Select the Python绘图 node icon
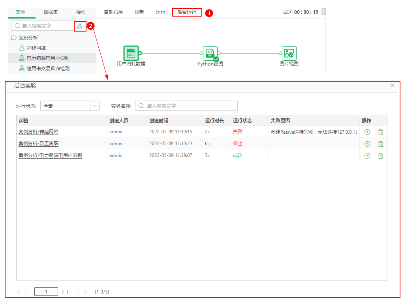The width and height of the screenshot is (404, 301). (210, 53)
